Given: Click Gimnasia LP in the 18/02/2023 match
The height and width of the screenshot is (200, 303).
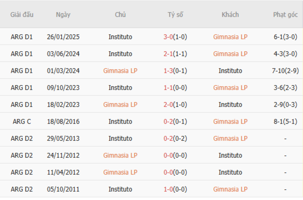Looking at the screenshot, I should (120, 104).
